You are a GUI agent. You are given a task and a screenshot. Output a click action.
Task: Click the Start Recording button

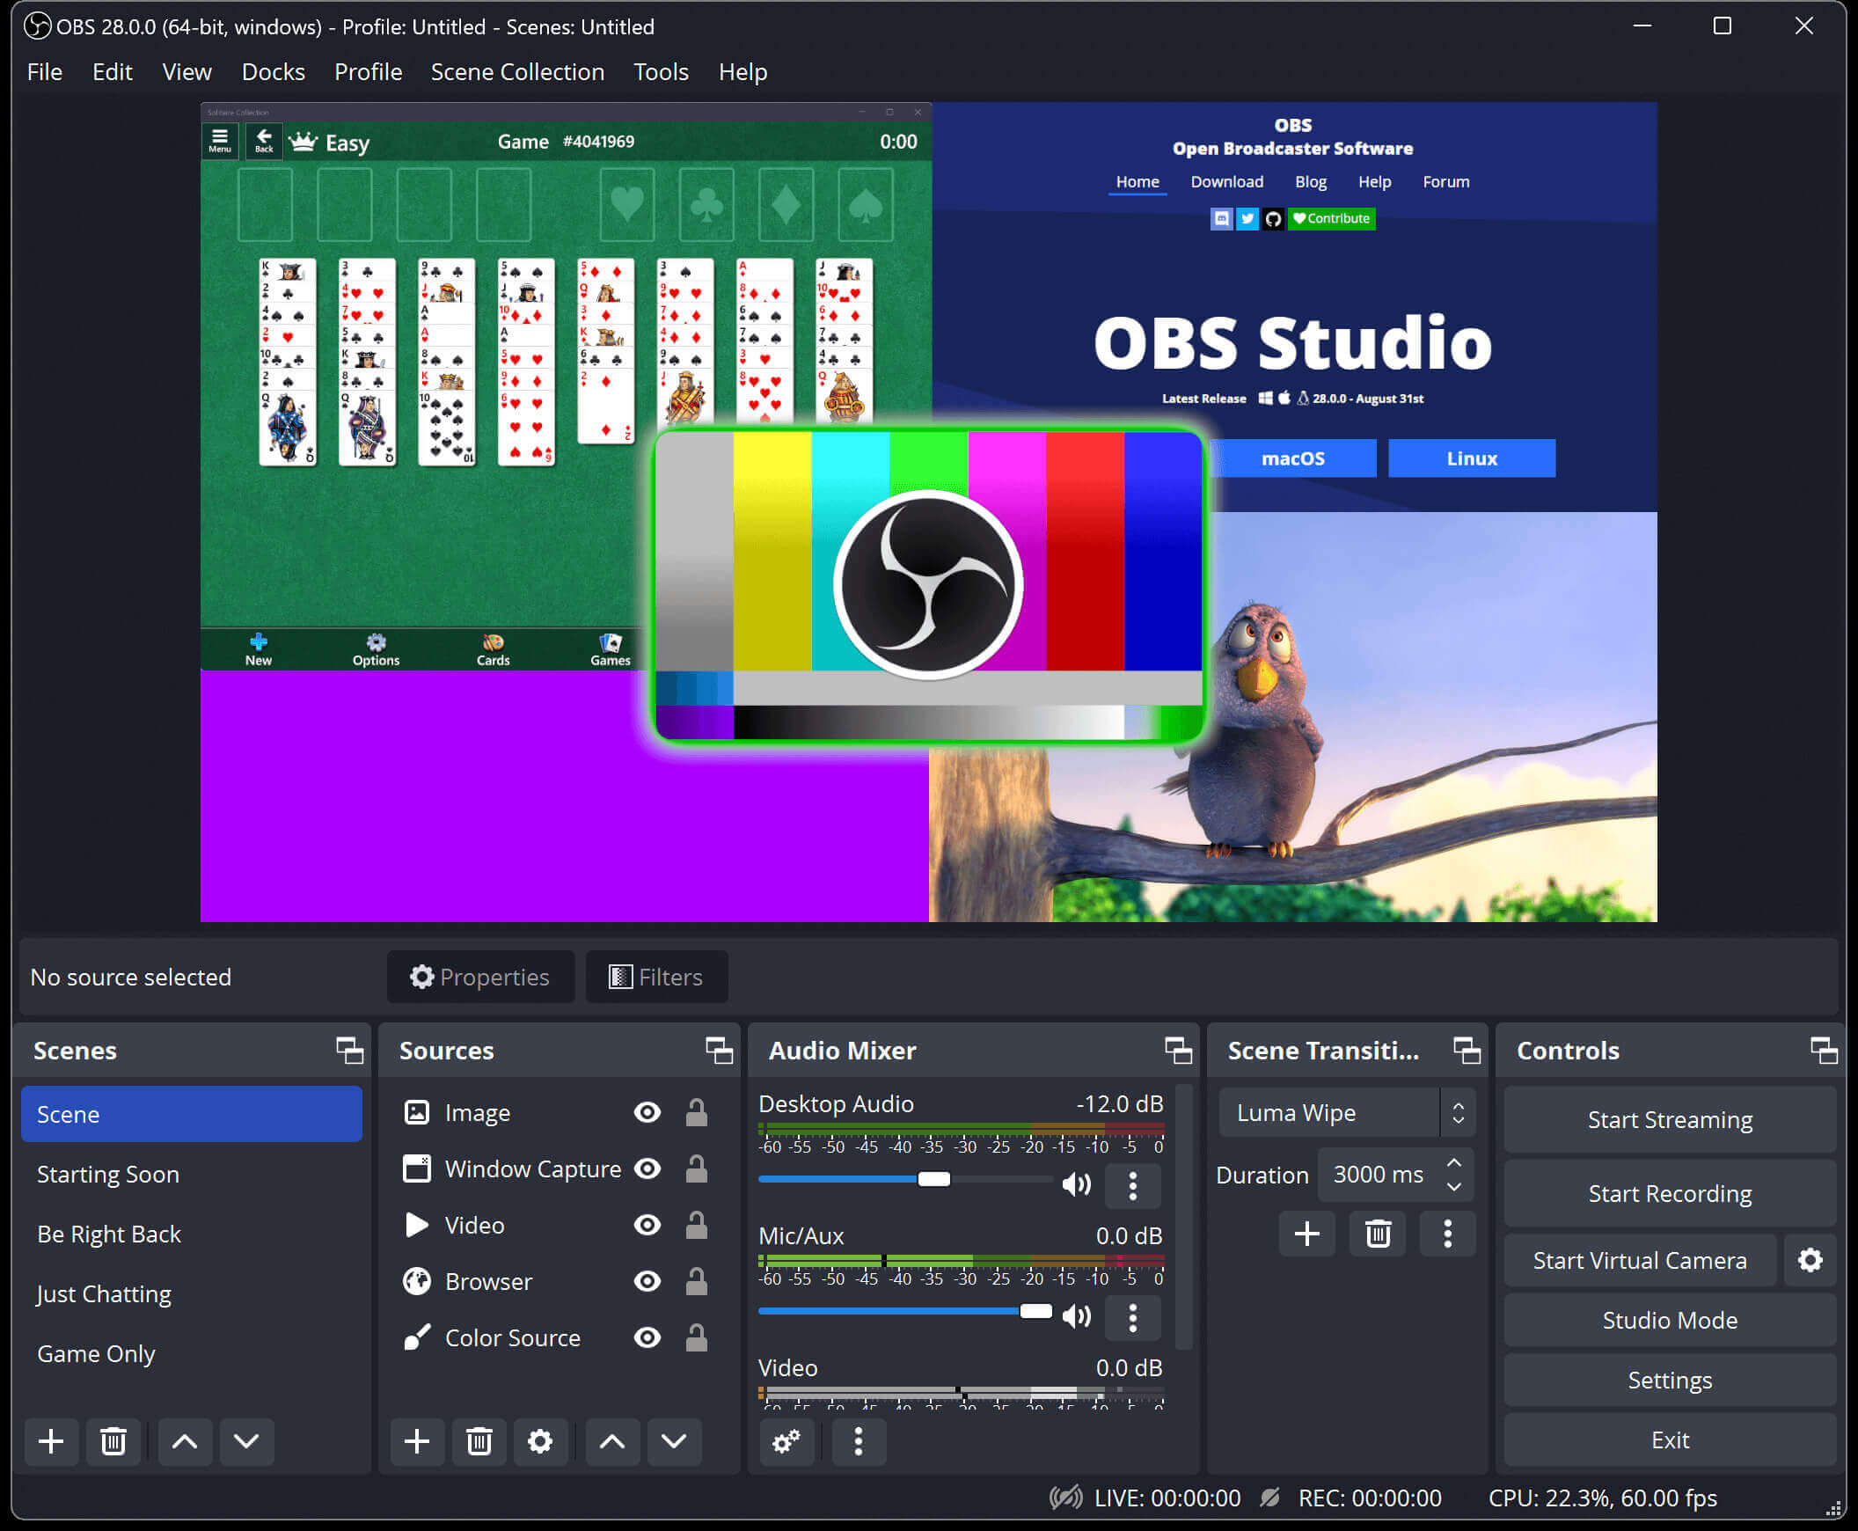click(1670, 1191)
